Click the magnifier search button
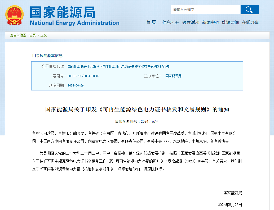The width and height of the screenshot is (274, 210). 249,10
